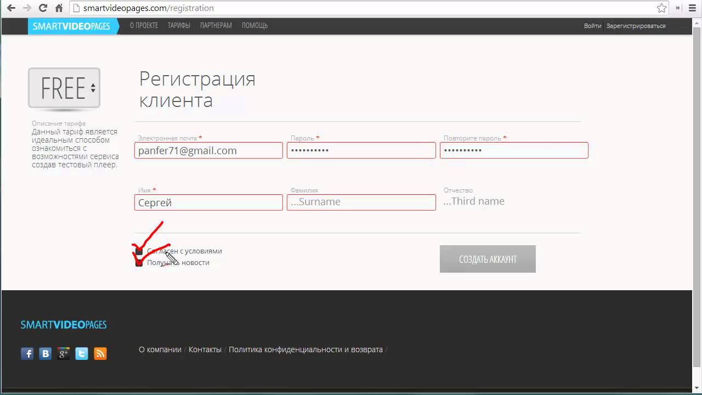Open the 'Помощь' menu item
This screenshot has width=702, height=395.
click(254, 26)
